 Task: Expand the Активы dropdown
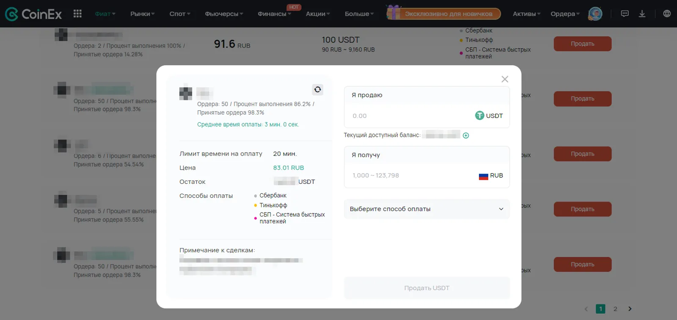pos(527,14)
